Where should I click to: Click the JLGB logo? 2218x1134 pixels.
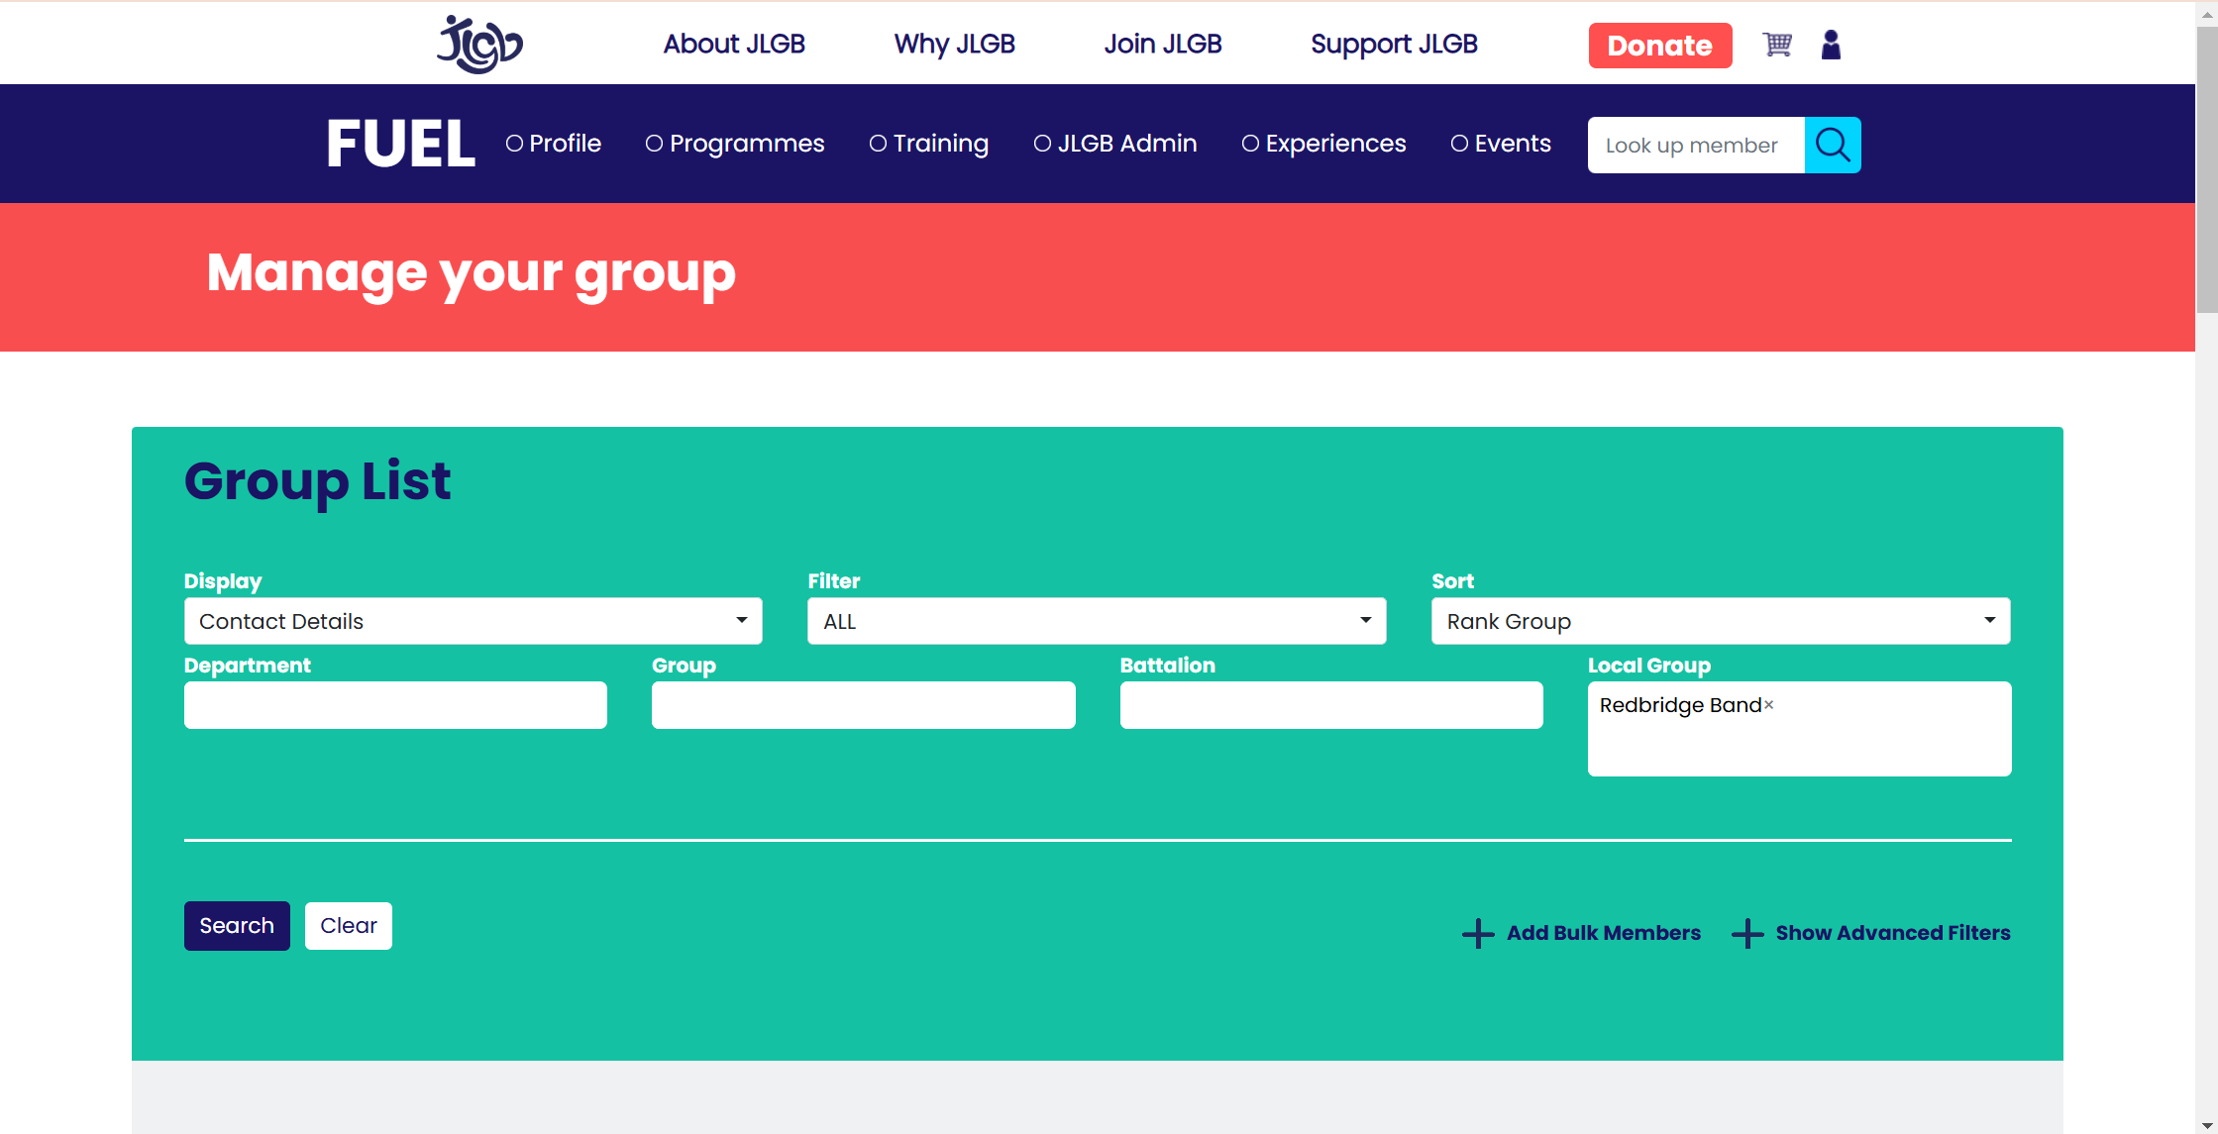point(479,45)
